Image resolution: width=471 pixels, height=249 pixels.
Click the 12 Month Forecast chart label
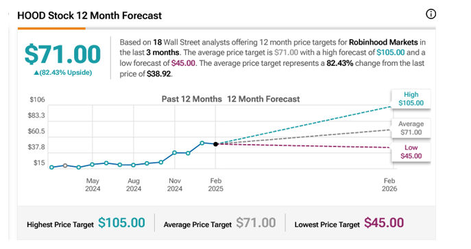click(x=263, y=99)
